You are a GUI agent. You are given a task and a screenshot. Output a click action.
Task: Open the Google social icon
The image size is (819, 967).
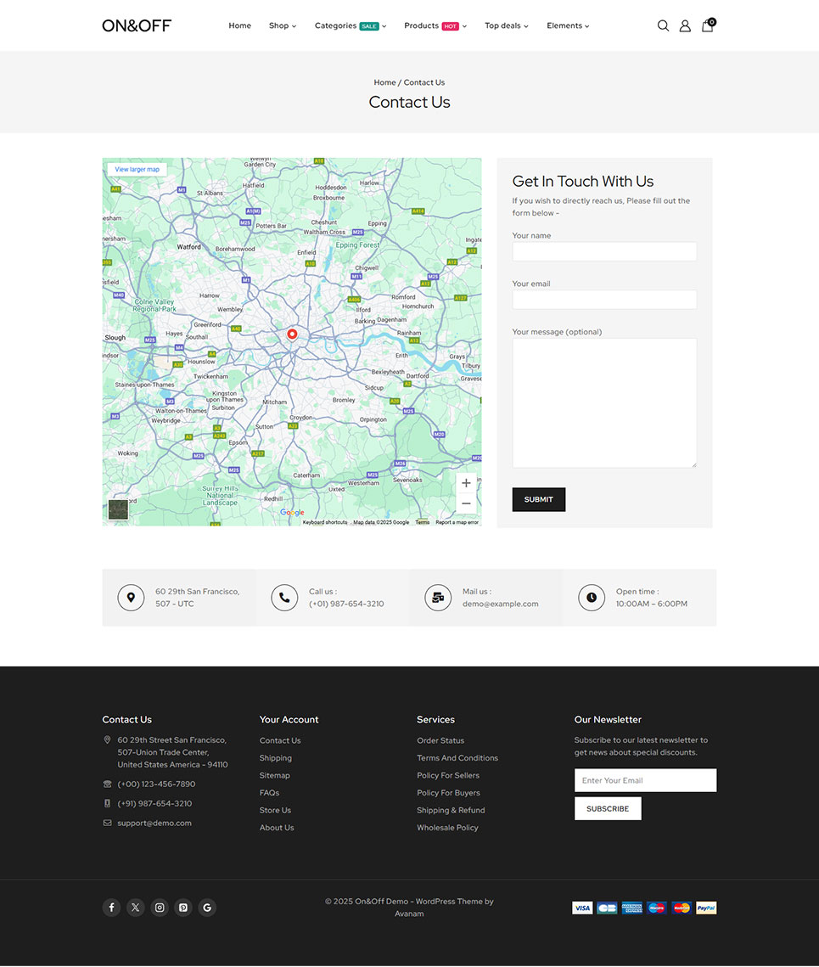pyautogui.click(x=207, y=908)
